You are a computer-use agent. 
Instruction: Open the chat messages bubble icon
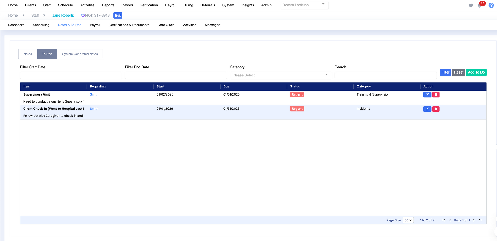pyautogui.click(x=471, y=5)
